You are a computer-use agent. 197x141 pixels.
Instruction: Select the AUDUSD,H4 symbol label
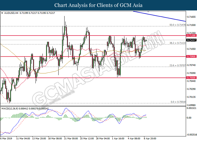[11, 13]
